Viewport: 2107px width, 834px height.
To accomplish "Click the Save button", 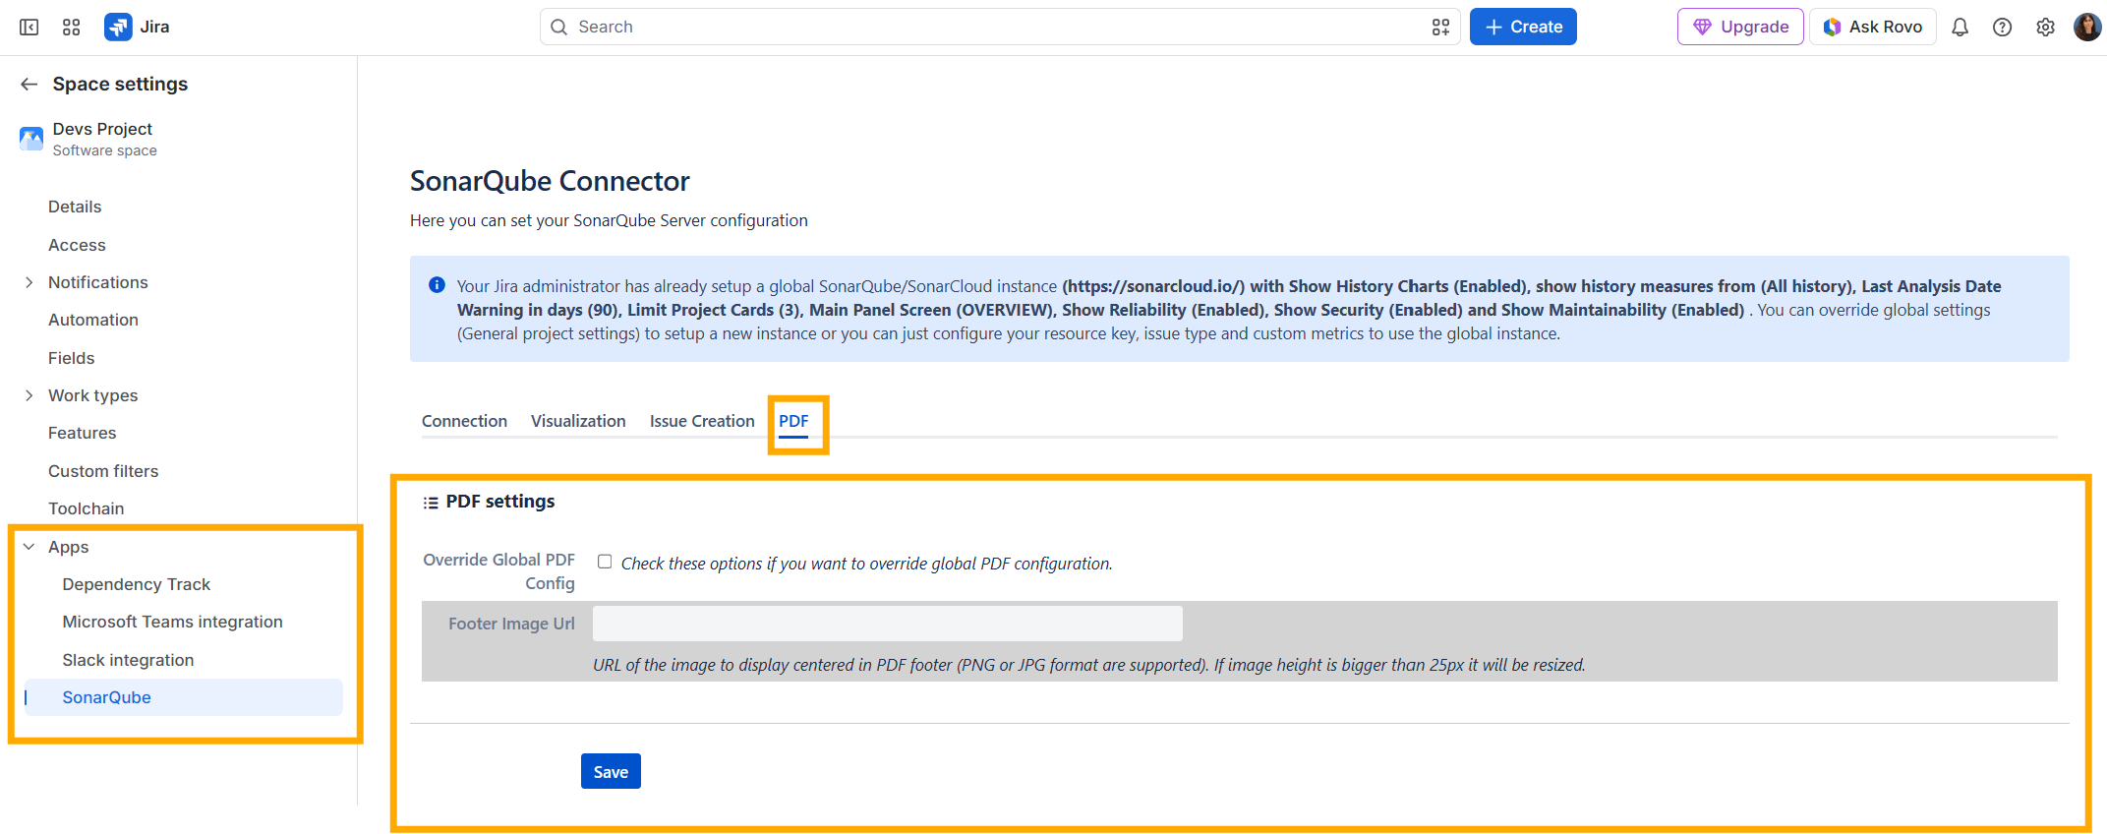I will point(611,772).
